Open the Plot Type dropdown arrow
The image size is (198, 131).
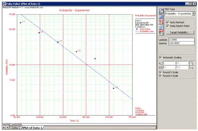193,14
